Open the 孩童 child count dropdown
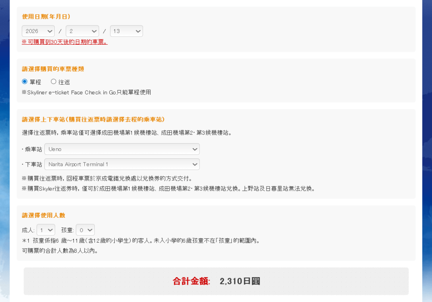This screenshot has height=302, width=432. tap(85, 230)
